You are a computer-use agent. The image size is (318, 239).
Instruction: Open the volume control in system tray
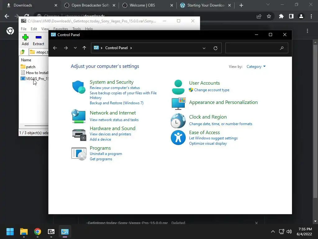pos(289,232)
